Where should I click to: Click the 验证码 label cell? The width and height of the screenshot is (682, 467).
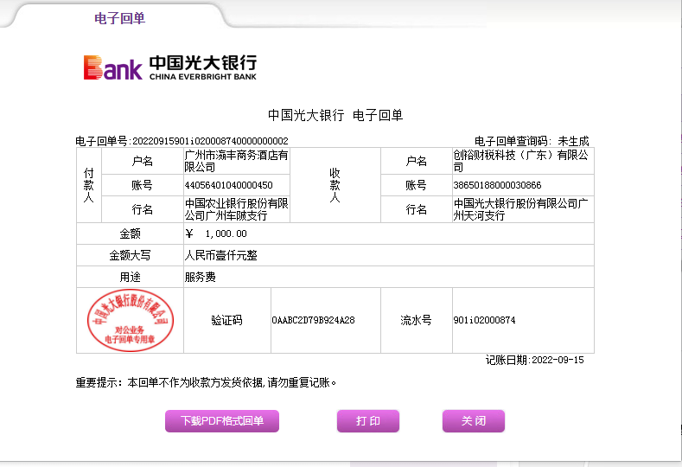226,320
